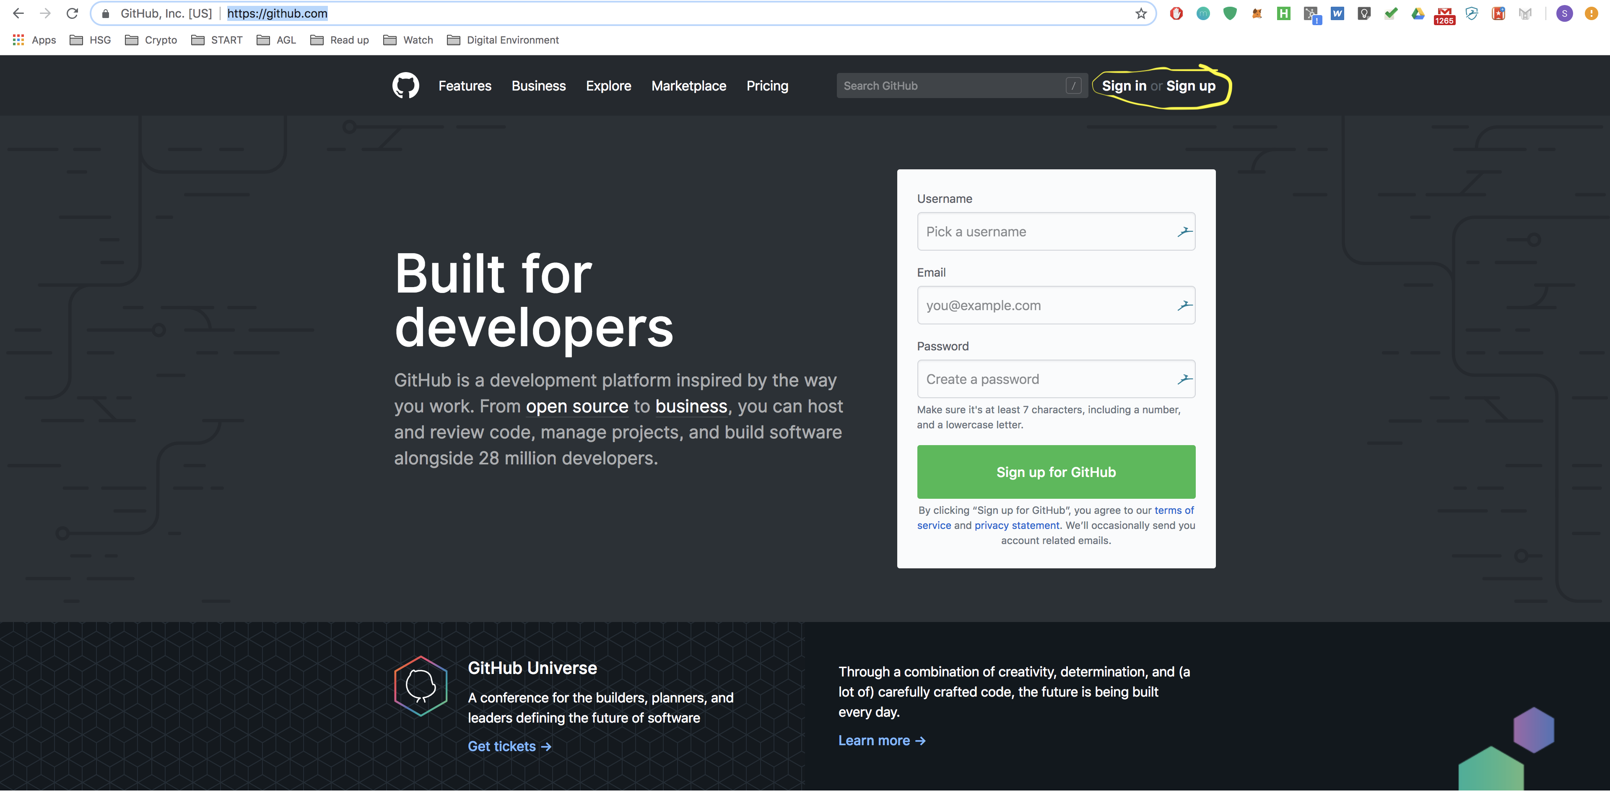1610x793 pixels.
Task: Click the Dashlane icon in Username field
Action: click(x=1184, y=232)
